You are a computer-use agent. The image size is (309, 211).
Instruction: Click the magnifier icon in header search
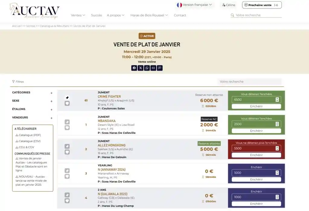233,15
